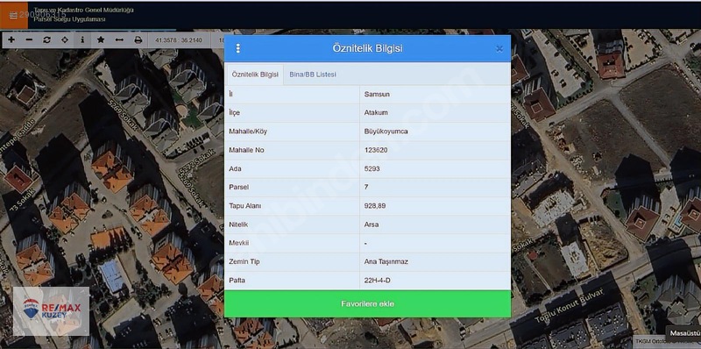Refresh the map view
The image size is (701, 349).
click(47, 39)
